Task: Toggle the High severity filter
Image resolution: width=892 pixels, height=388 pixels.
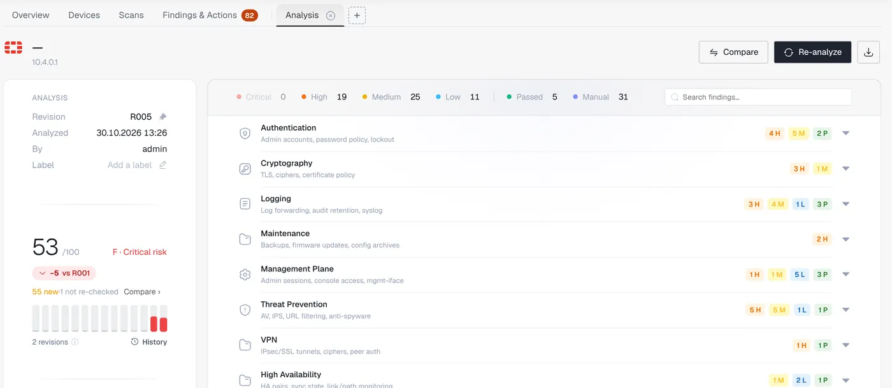Action: [x=324, y=97]
